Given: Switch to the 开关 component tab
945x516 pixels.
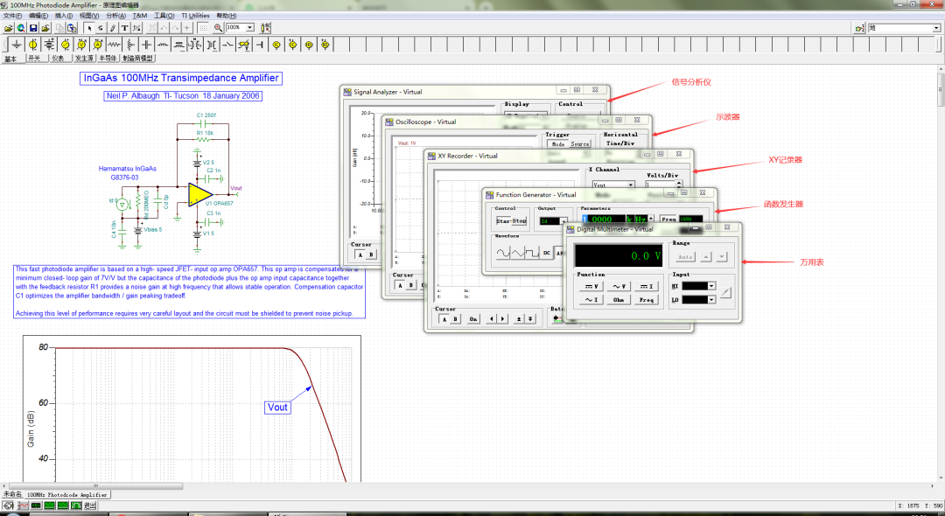Looking at the screenshot, I should 34,59.
